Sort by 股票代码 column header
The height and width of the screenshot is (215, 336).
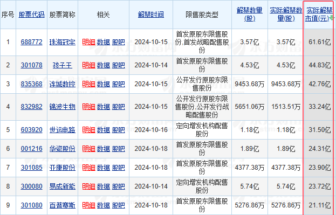coord(31,15)
